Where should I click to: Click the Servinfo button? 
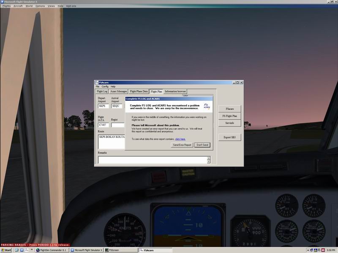tap(229, 123)
